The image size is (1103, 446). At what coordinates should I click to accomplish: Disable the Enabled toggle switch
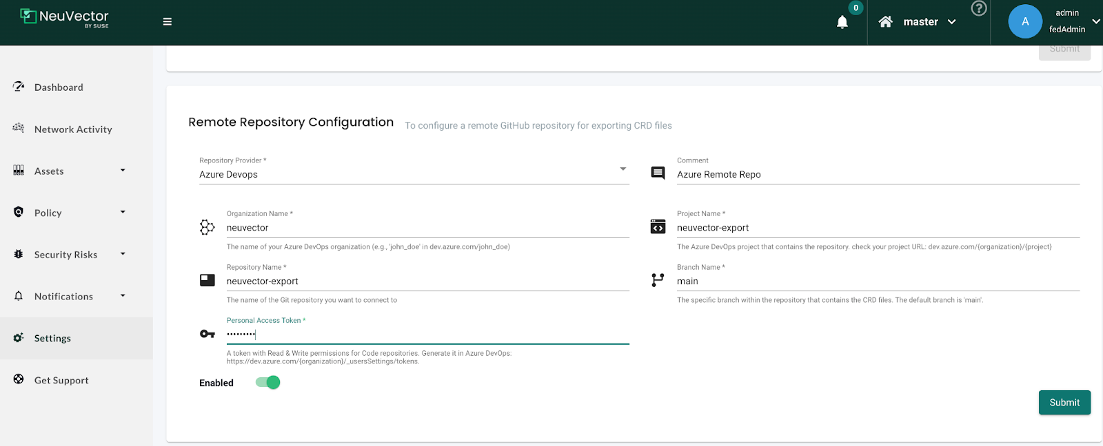268,383
